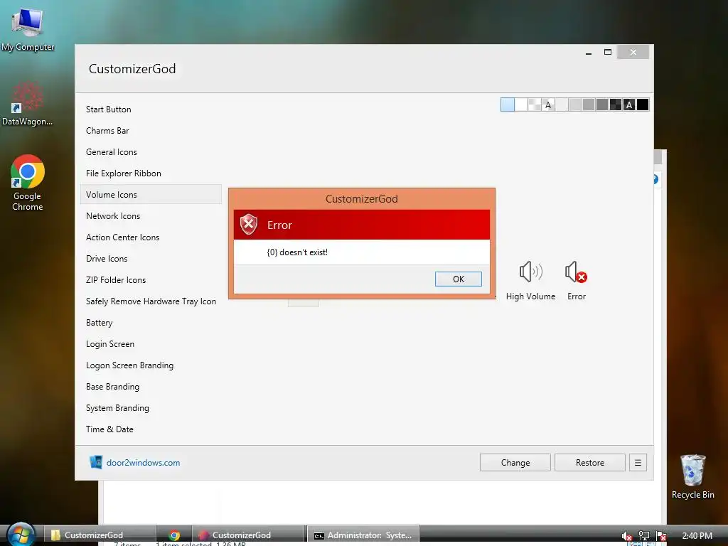Viewport: 728px width, 546px height.
Task: Open the Time & Date category
Action: (109, 429)
